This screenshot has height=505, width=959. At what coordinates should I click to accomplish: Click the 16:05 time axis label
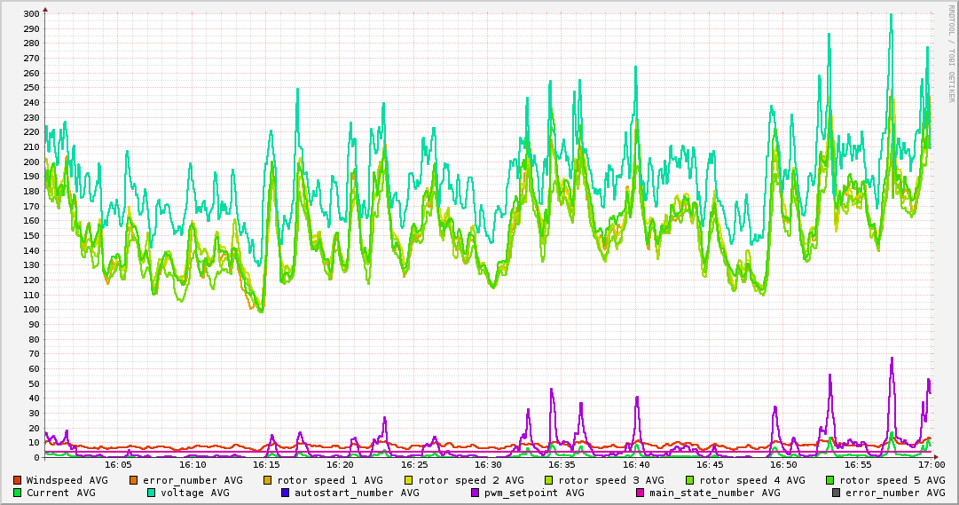[119, 464]
